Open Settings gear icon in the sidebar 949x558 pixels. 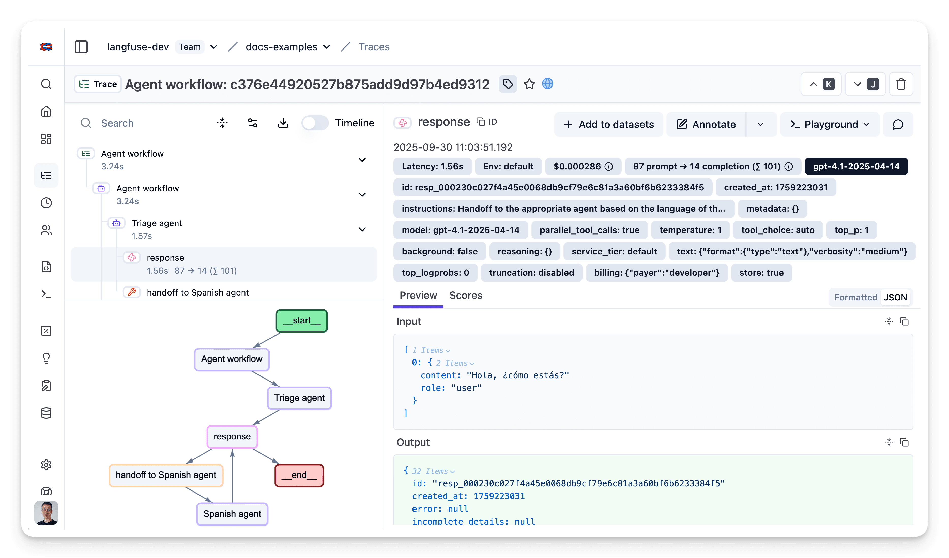coord(46,465)
